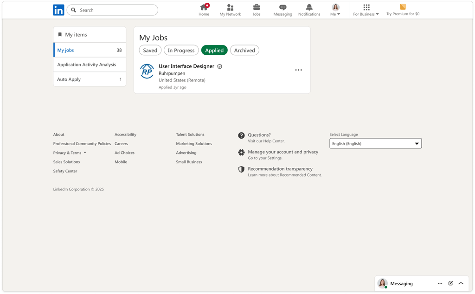Image resolution: width=475 pixels, height=294 pixels.
Task: Focus the Search input field
Action: coord(112,10)
